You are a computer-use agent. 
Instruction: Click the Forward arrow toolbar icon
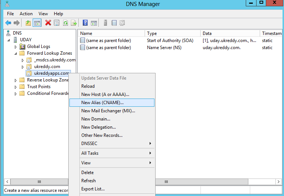click(x=17, y=23)
